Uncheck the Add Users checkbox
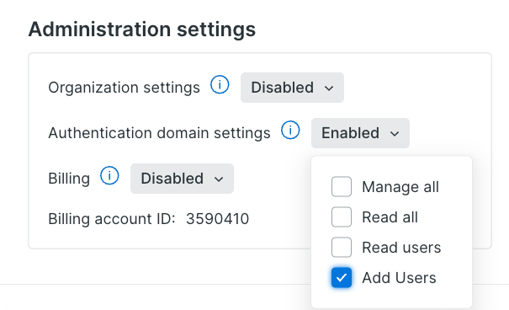The width and height of the screenshot is (509, 310). pos(342,278)
